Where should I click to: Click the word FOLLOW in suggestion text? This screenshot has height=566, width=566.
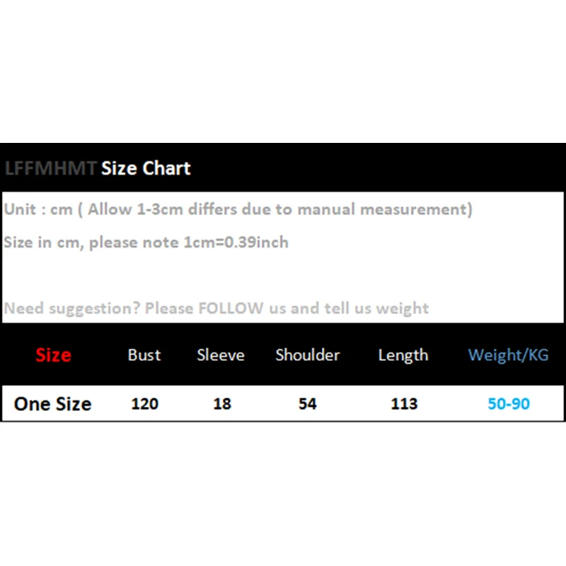tap(231, 308)
